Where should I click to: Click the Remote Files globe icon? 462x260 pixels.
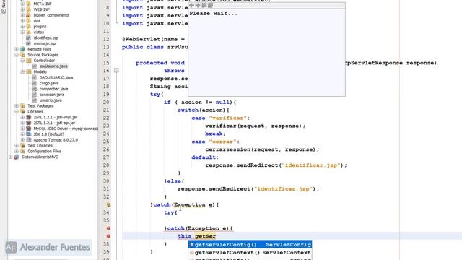click(22, 49)
